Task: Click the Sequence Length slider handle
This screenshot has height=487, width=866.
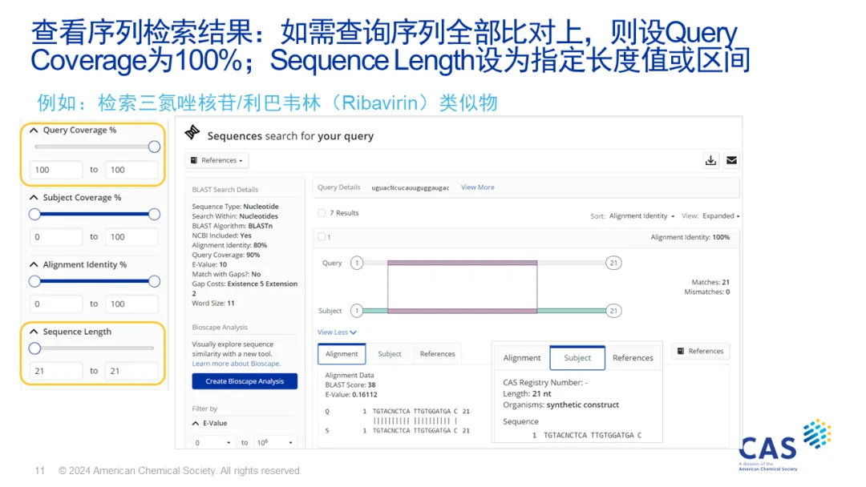Action: point(34,348)
